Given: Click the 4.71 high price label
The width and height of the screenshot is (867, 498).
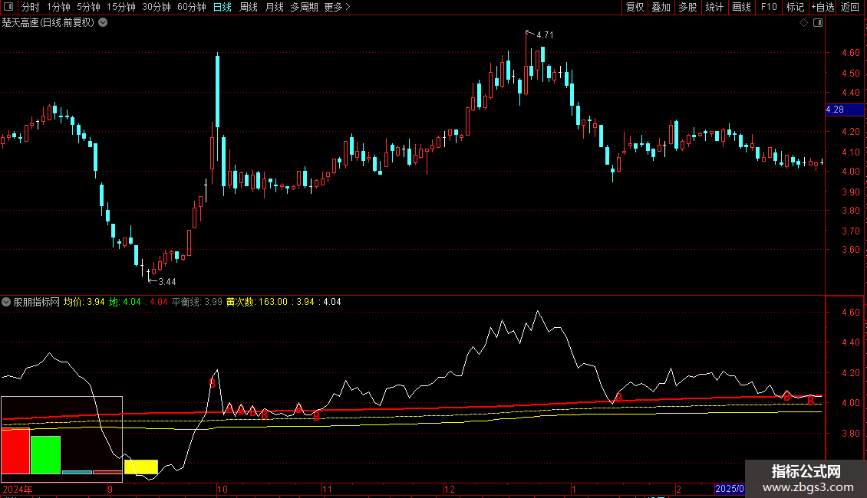Looking at the screenshot, I should (545, 35).
